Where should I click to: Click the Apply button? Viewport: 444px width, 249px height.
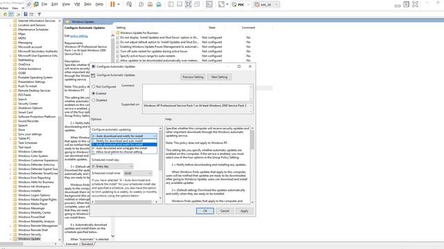click(x=244, y=211)
